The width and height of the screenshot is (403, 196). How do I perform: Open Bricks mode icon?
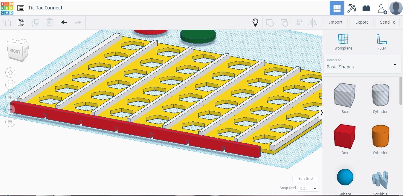366,8
